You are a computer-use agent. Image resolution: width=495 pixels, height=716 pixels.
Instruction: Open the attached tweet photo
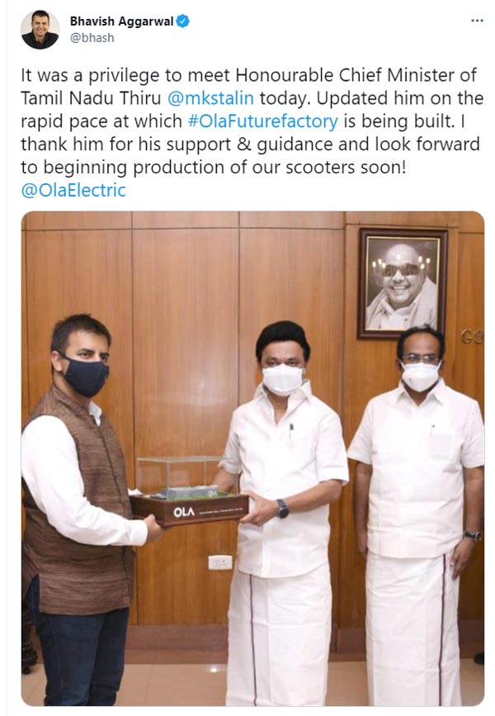(x=252, y=458)
